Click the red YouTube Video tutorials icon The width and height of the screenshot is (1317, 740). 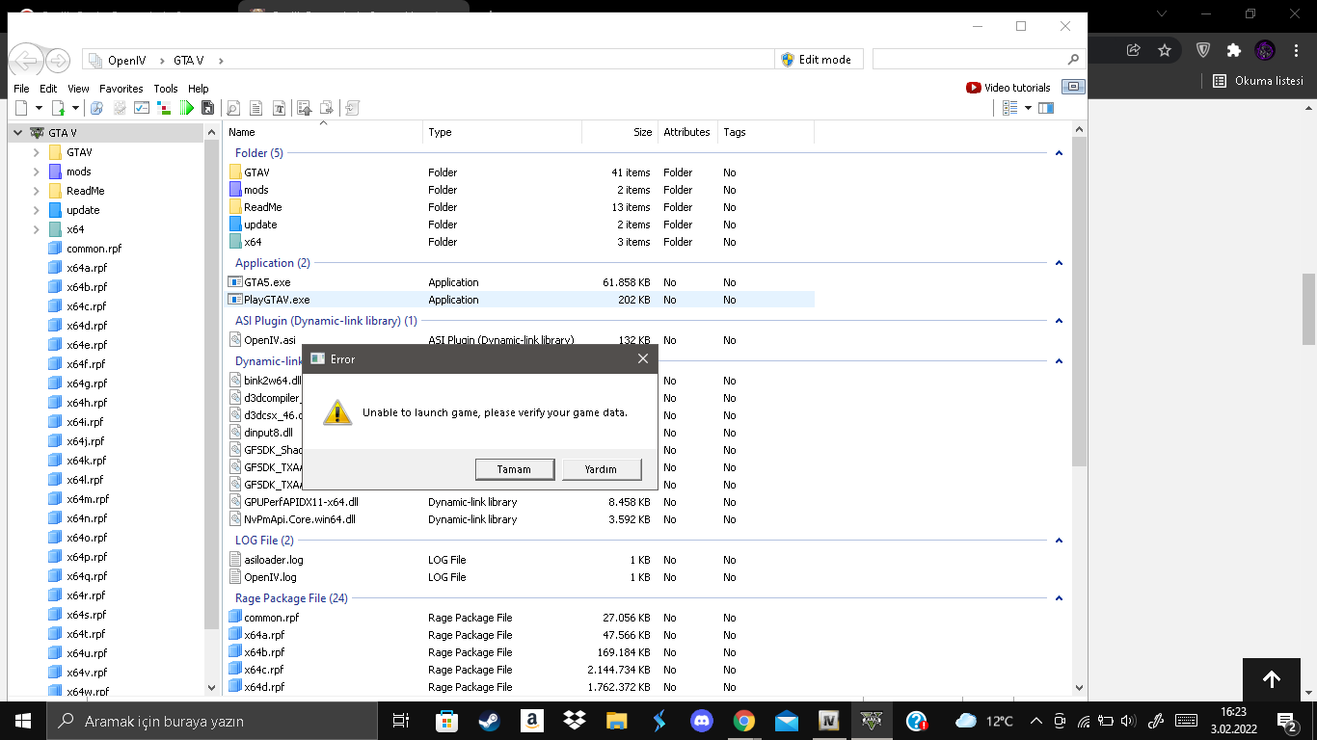pos(974,88)
